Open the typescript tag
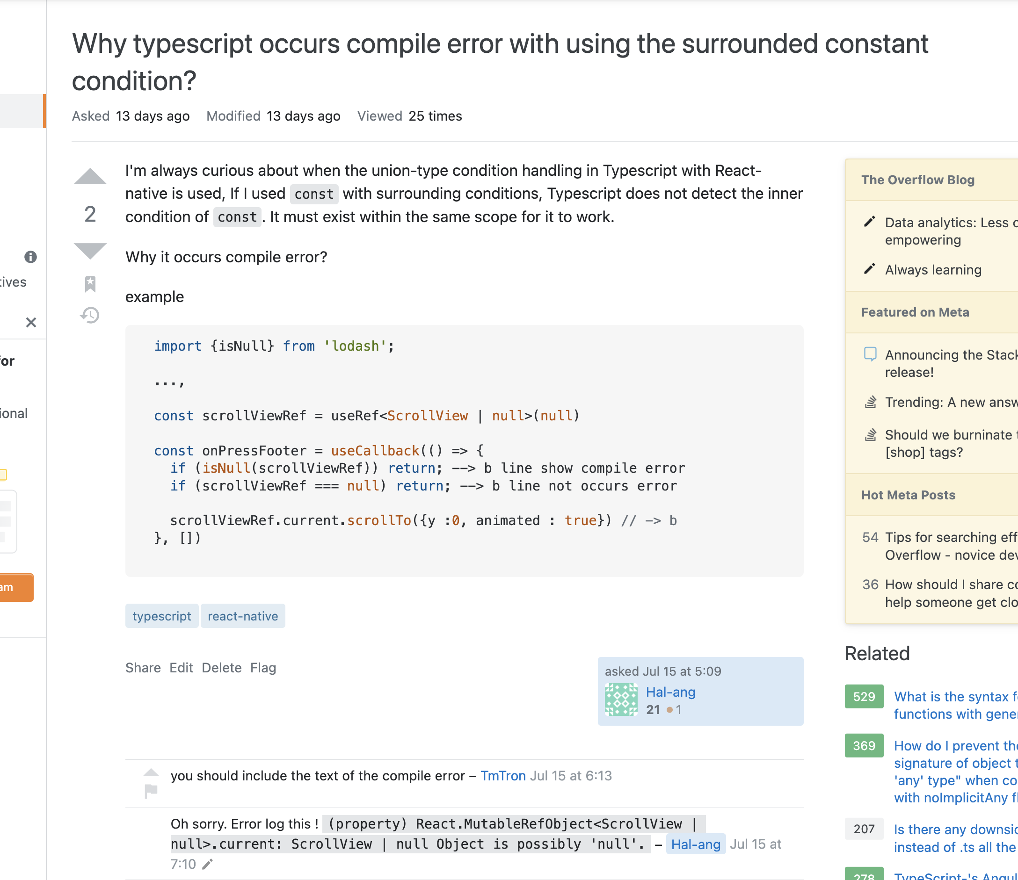 click(162, 616)
